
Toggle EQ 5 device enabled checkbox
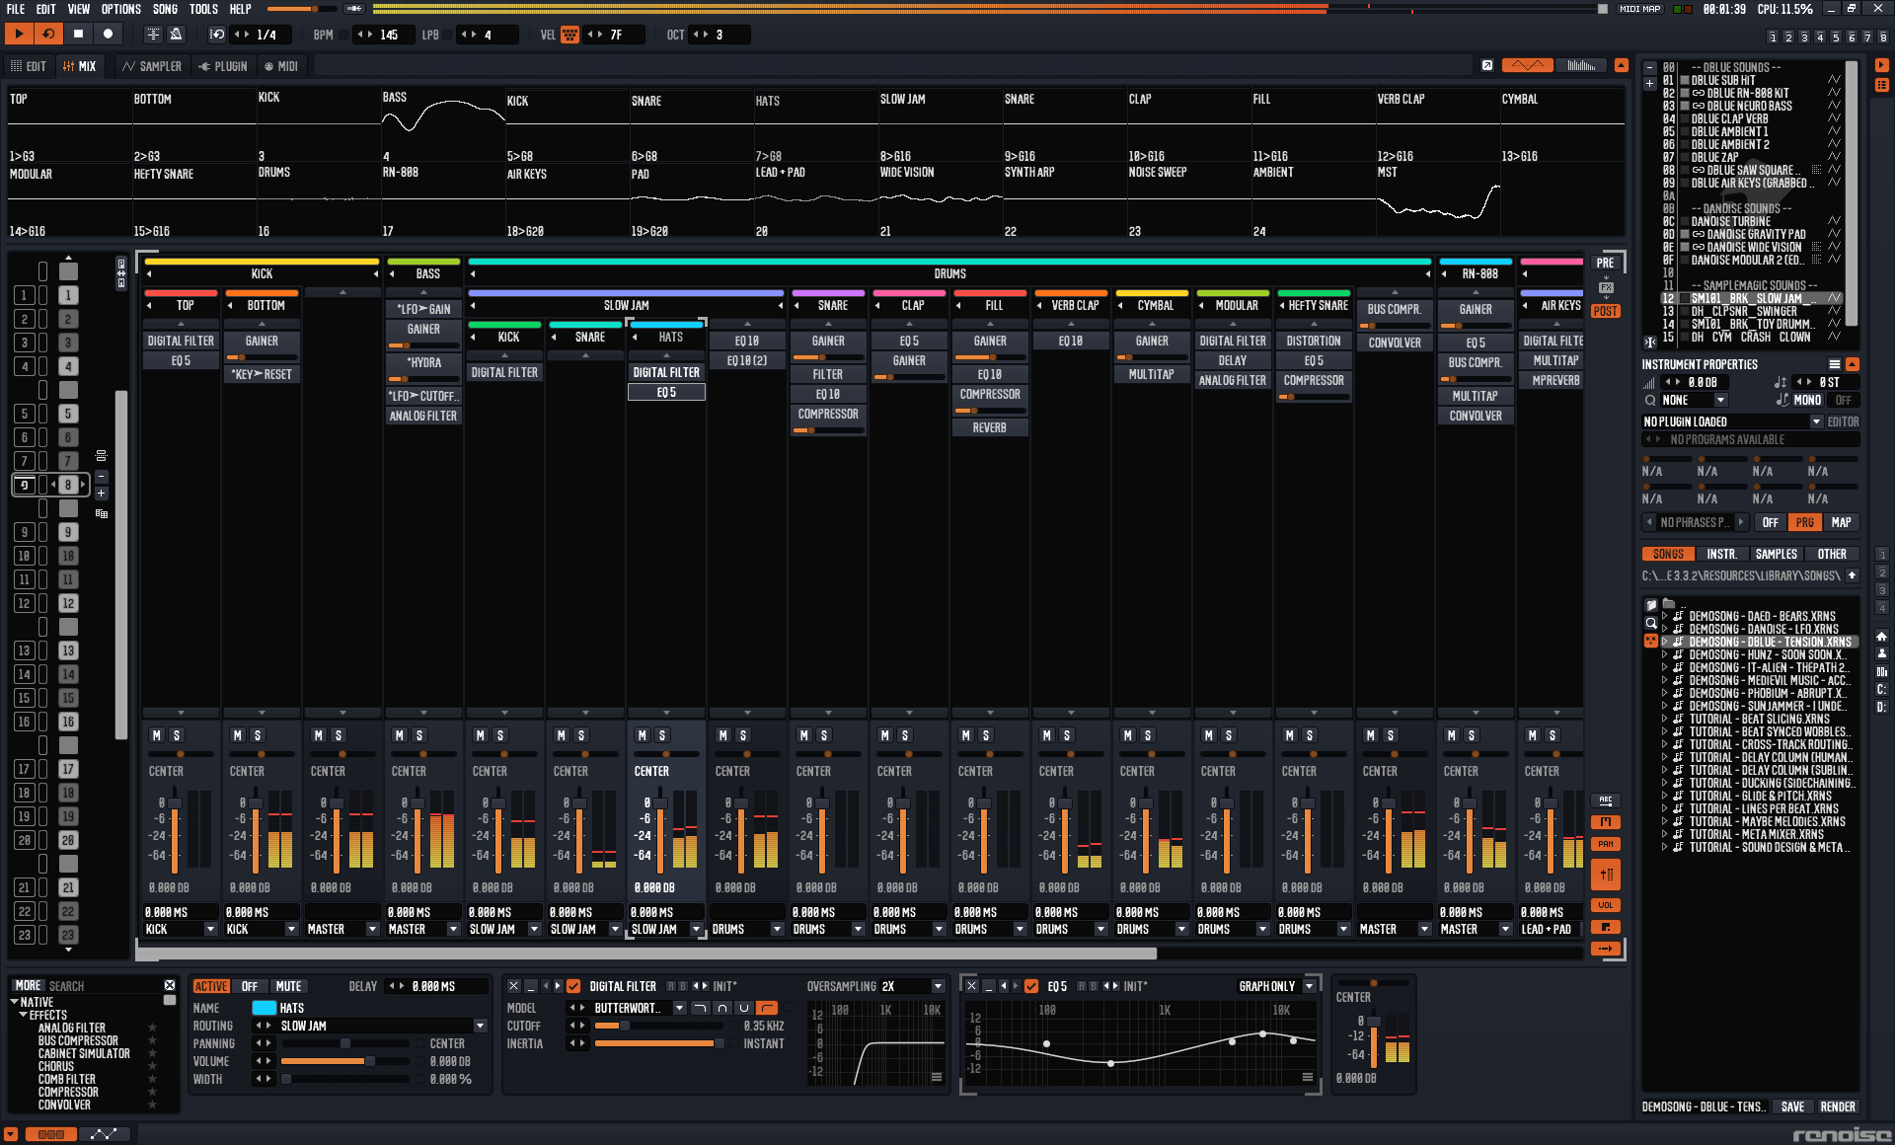pyautogui.click(x=1031, y=986)
